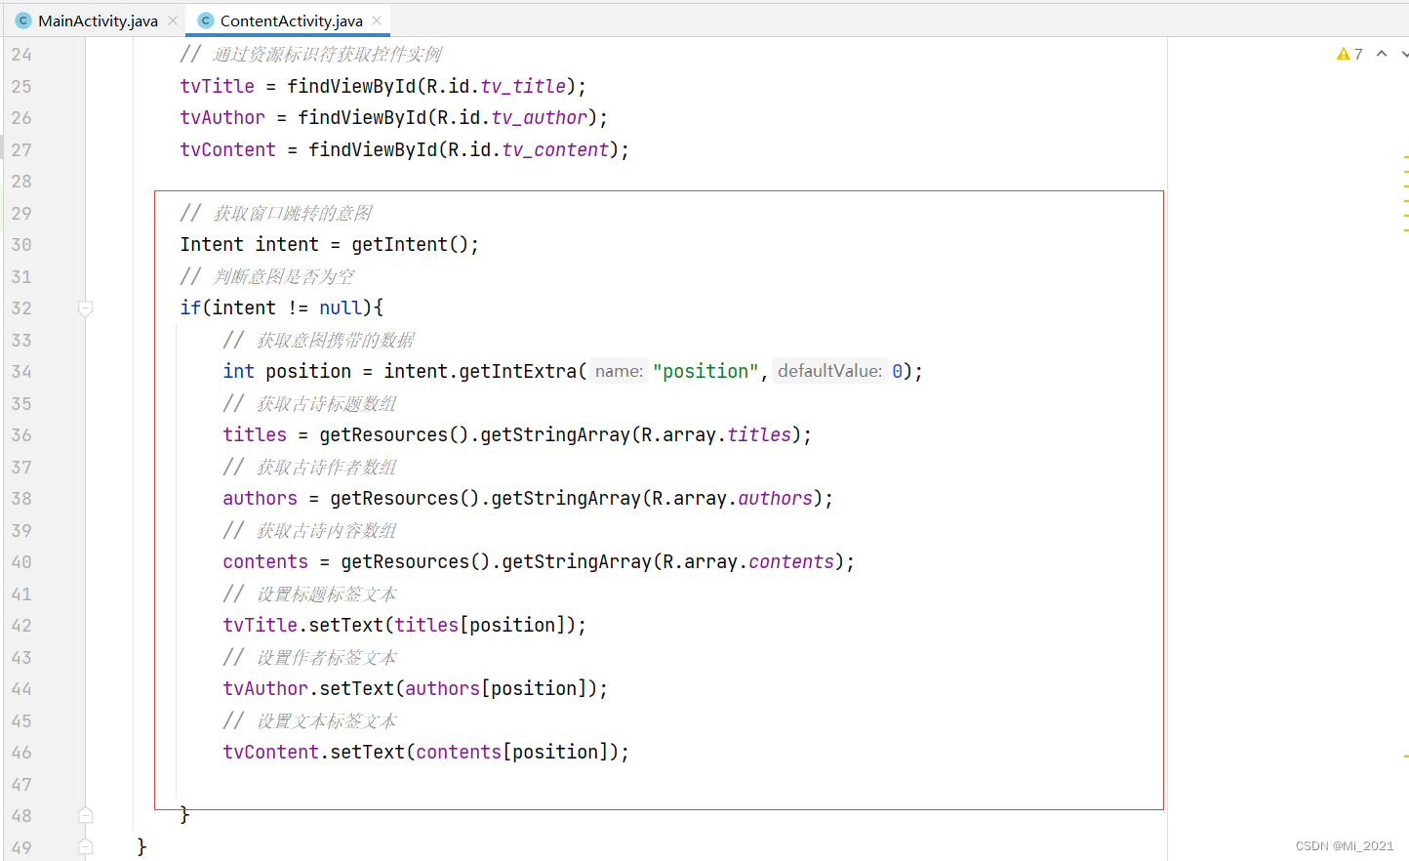Viewport: 1409px width, 861px height.
Task: Open the warnings indicator showing 7
Action: pos(1349,54)
